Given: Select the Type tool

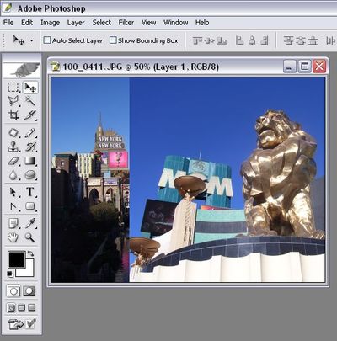Looking at the screenshot, I should click(x=30, y=192).
